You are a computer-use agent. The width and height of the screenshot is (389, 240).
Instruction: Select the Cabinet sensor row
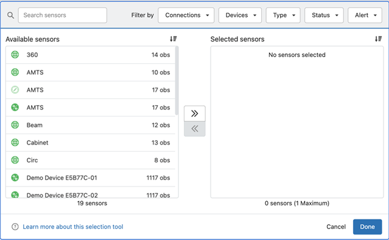[91, 143]
